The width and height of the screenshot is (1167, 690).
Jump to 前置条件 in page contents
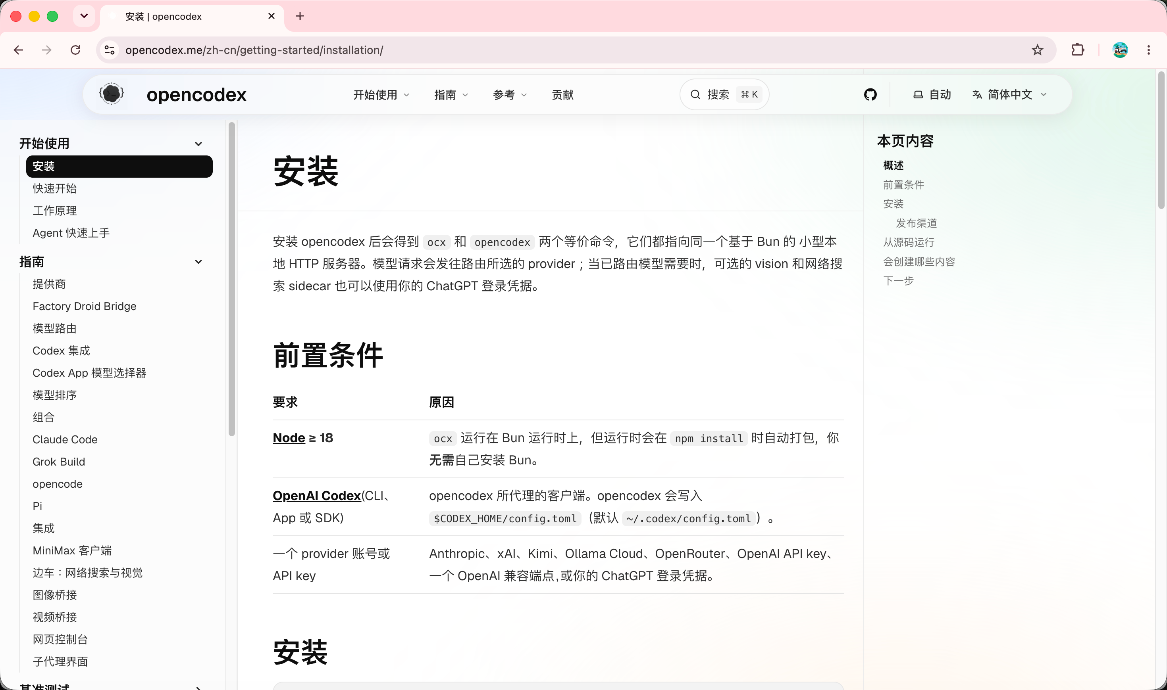coord(904,185)
